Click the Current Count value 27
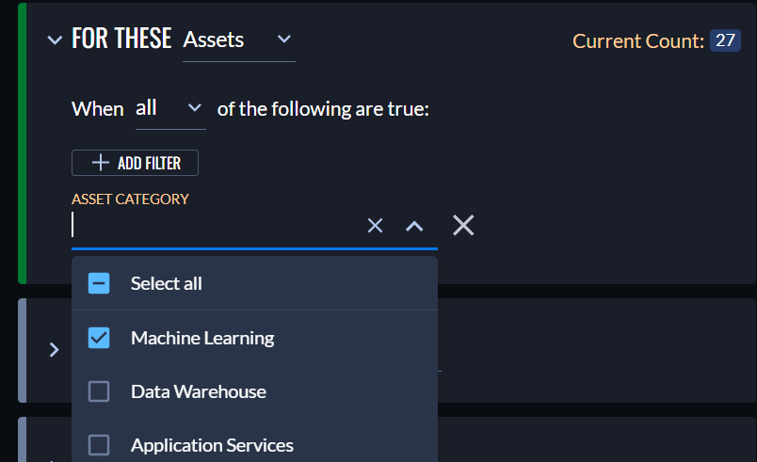The width and height of the screenshot is (757, 462). click(x=725, y=40)
